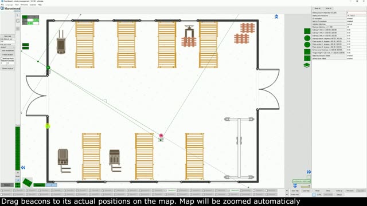Image resolution: width=367 pixels, height=206 pixels.
Task: Click the zoom-in plus icon beside the map
Action: (18, 15)
